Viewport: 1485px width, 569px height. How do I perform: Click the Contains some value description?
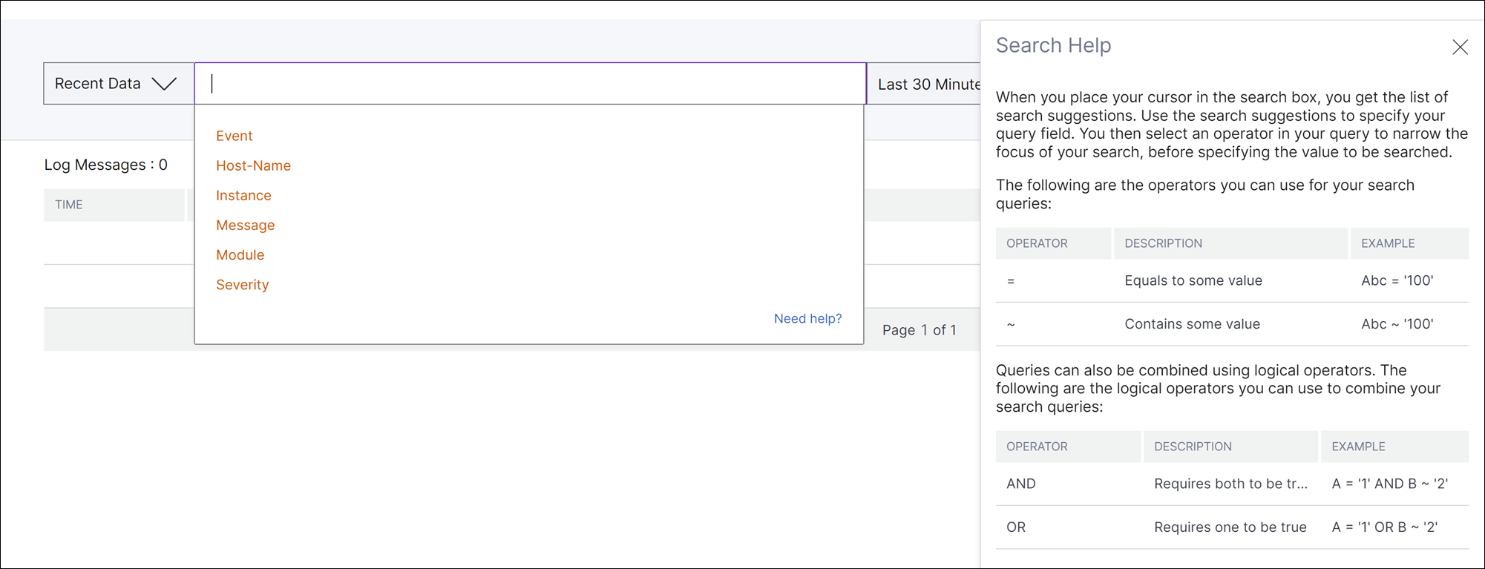(x=1192, y=323)
